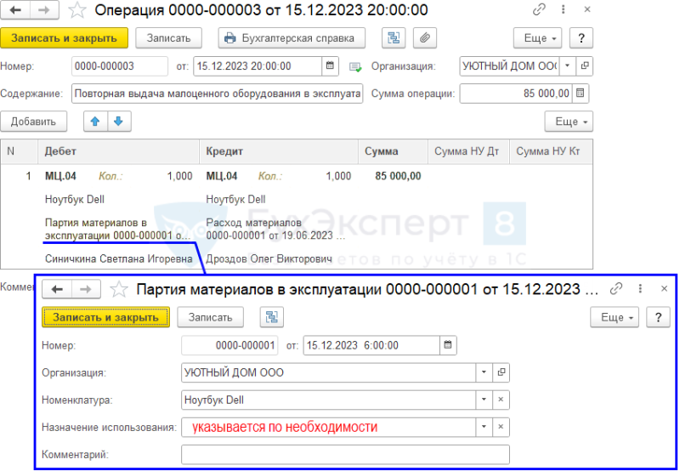Add Операция document to favorites star
The height and width of the screenshot is (471, 680).
coord(77,10)
